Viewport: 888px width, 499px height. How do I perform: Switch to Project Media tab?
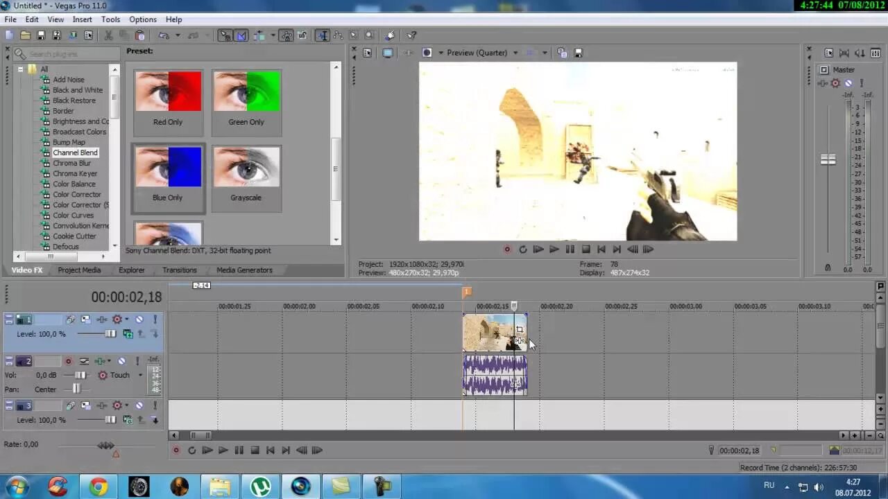coord(79,270)
